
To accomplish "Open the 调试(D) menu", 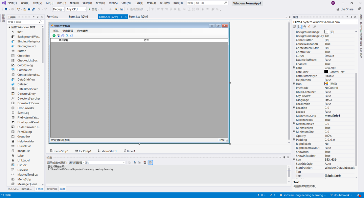I will [87, 3].
